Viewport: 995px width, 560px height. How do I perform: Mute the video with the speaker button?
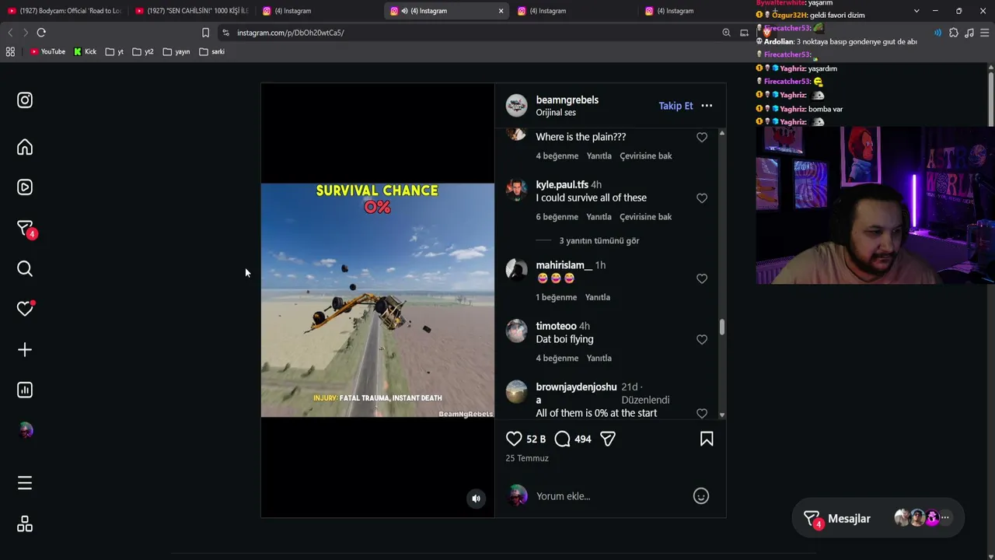click(477, 499)
